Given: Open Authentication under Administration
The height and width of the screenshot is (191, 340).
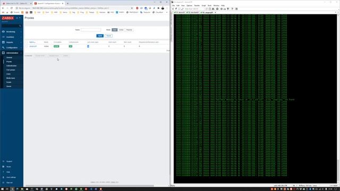Looking at the screenshot, I should 11,66.
